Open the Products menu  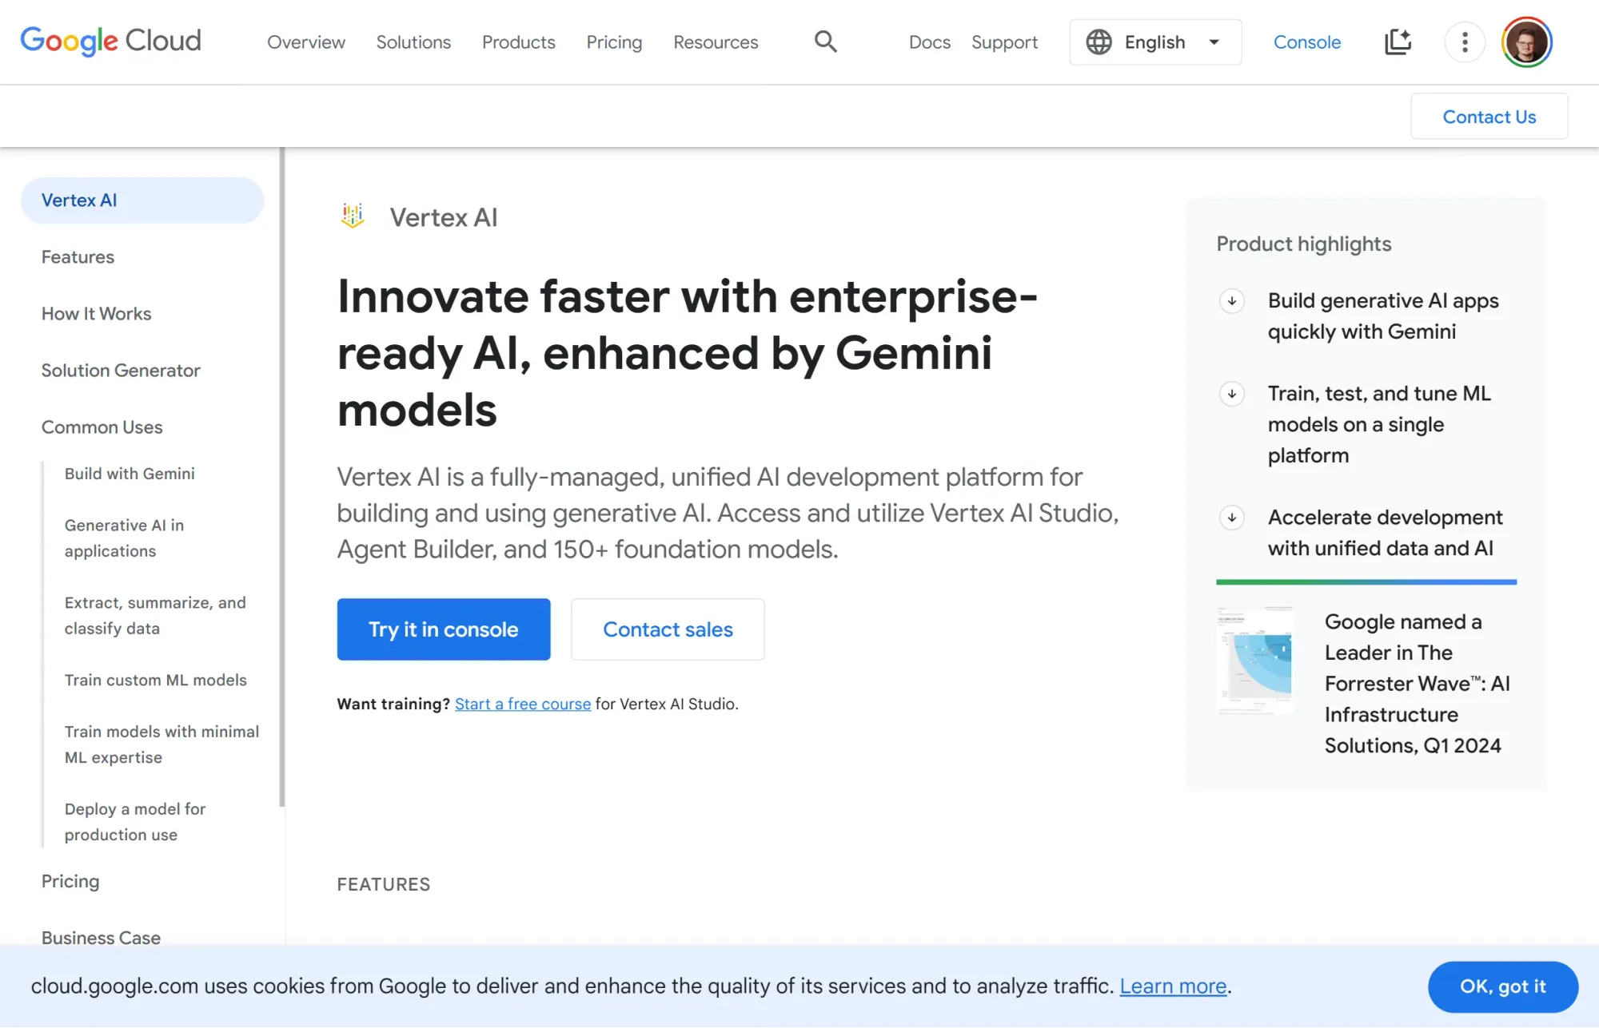518,42
